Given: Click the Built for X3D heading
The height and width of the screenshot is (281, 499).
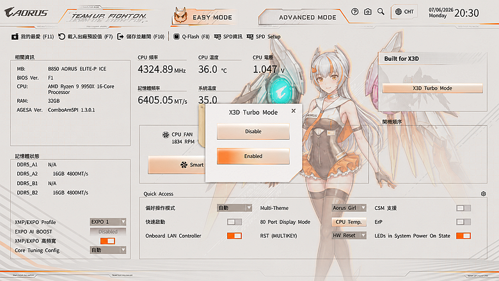Looking at the screenshot, I should pos(401,58).
